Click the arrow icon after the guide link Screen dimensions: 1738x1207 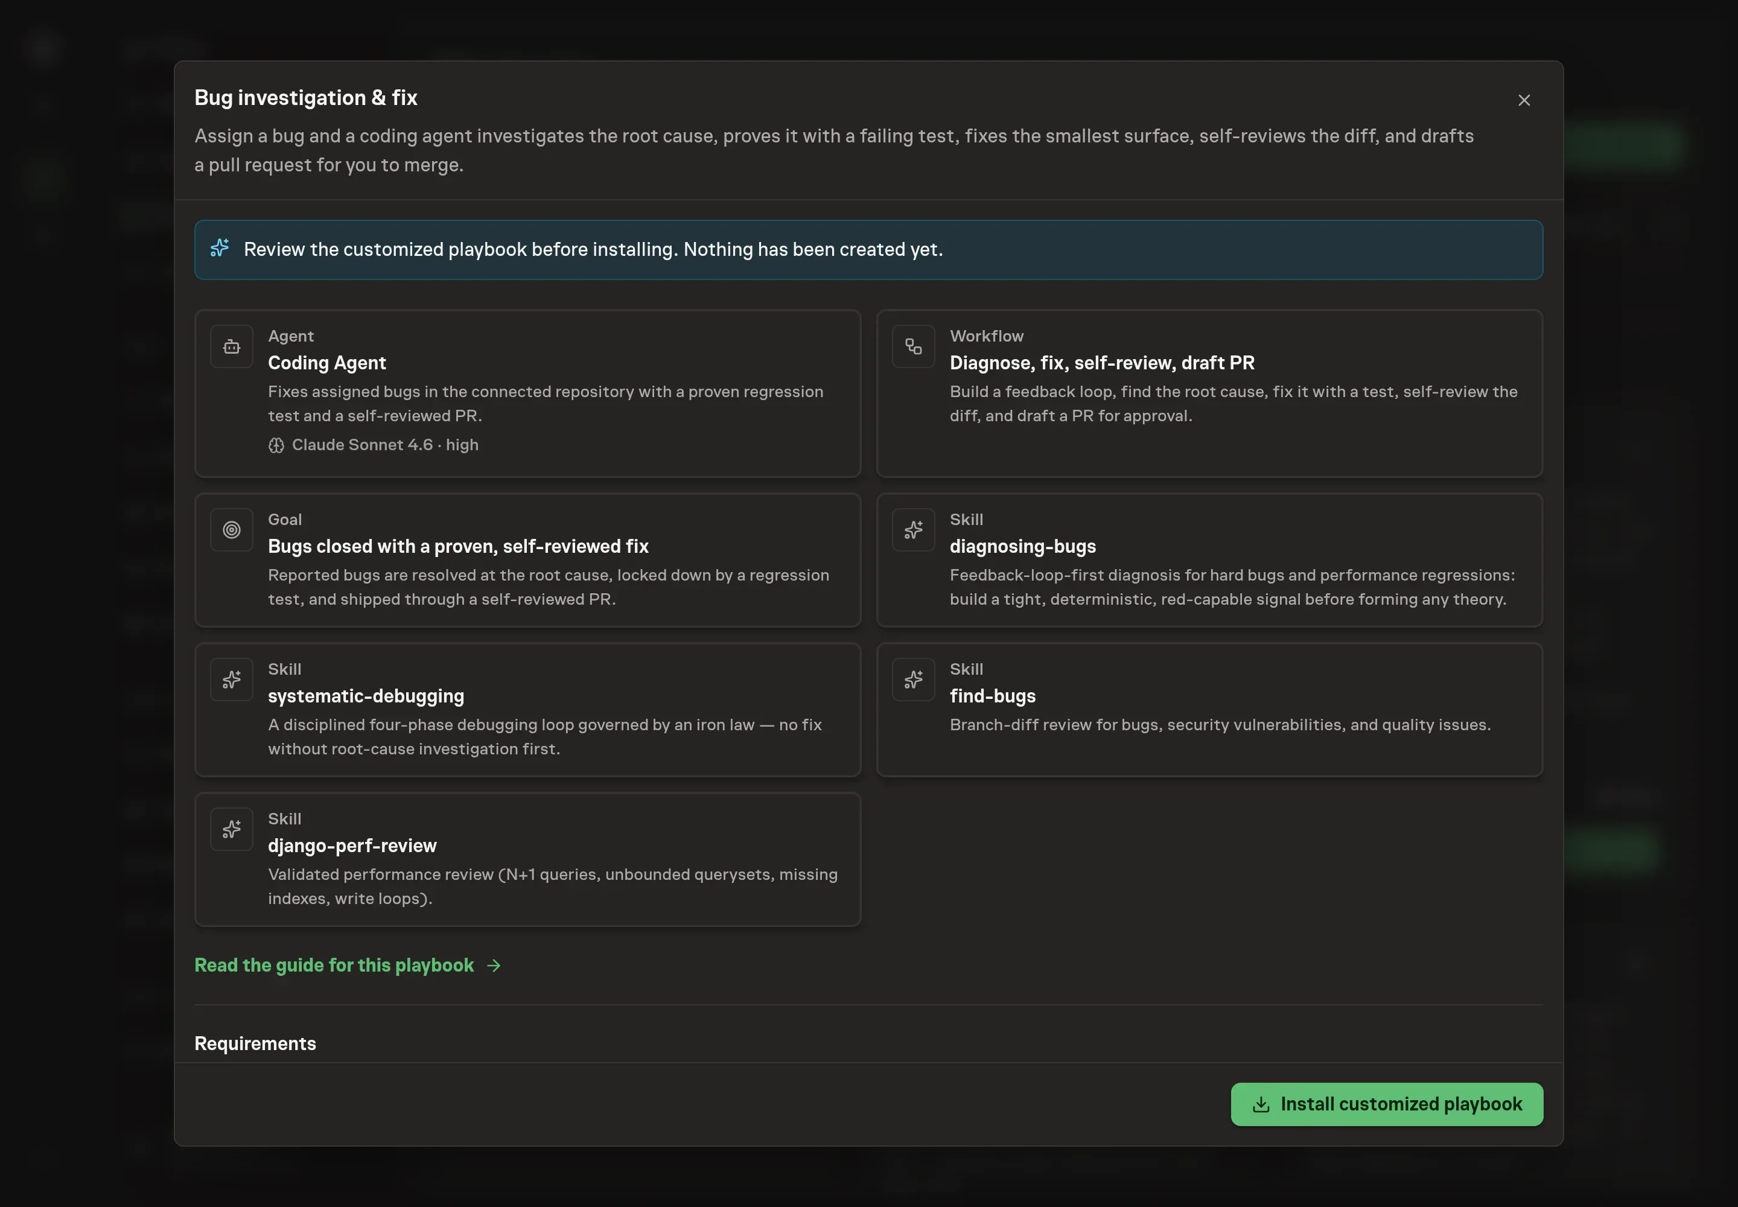click(x=494, y=966)
